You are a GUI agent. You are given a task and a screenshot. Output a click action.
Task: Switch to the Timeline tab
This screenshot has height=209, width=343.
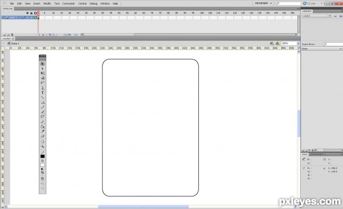pos(7,9)
